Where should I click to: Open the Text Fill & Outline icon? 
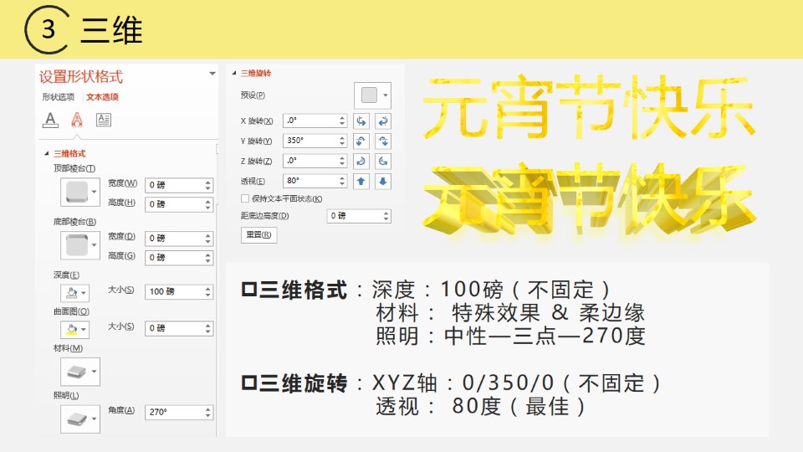click(50, 120)
